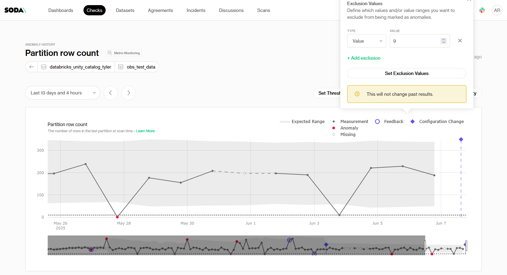This screenshot has height=275, width=507.
Task: Click the back arrow in breadcrumb
Action: [32, 67]
